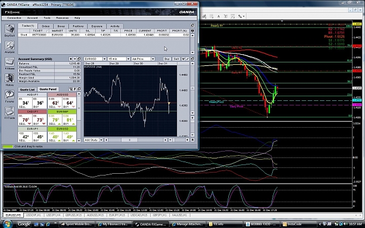365x228 pixels.
Task: Click the chart Buy button
Action: point(167,59)
